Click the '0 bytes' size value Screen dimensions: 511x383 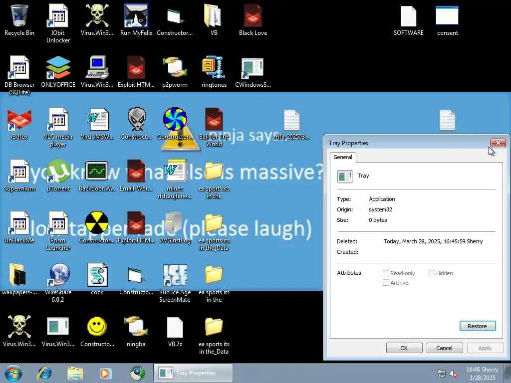378,220
